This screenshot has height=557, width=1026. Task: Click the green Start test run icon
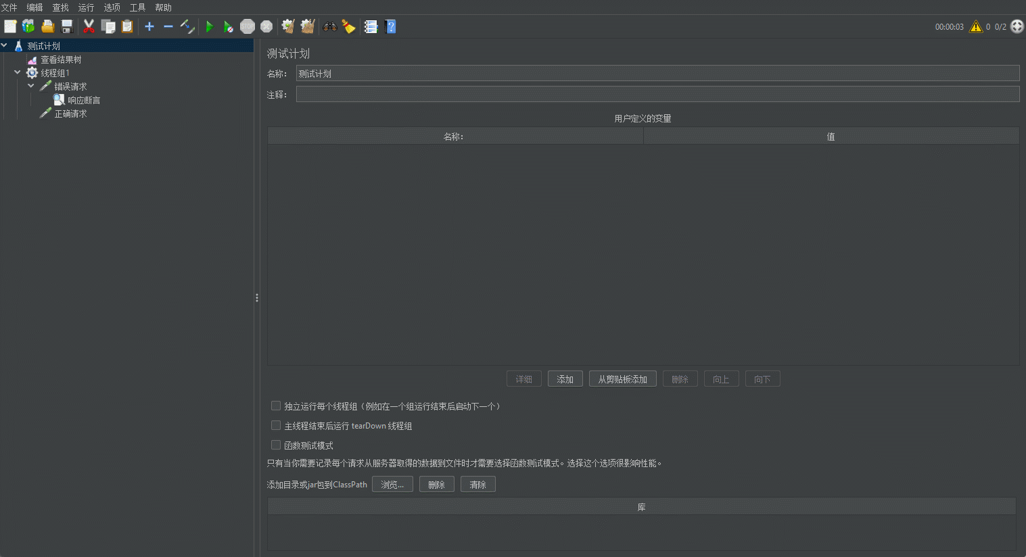pos(210,26)
